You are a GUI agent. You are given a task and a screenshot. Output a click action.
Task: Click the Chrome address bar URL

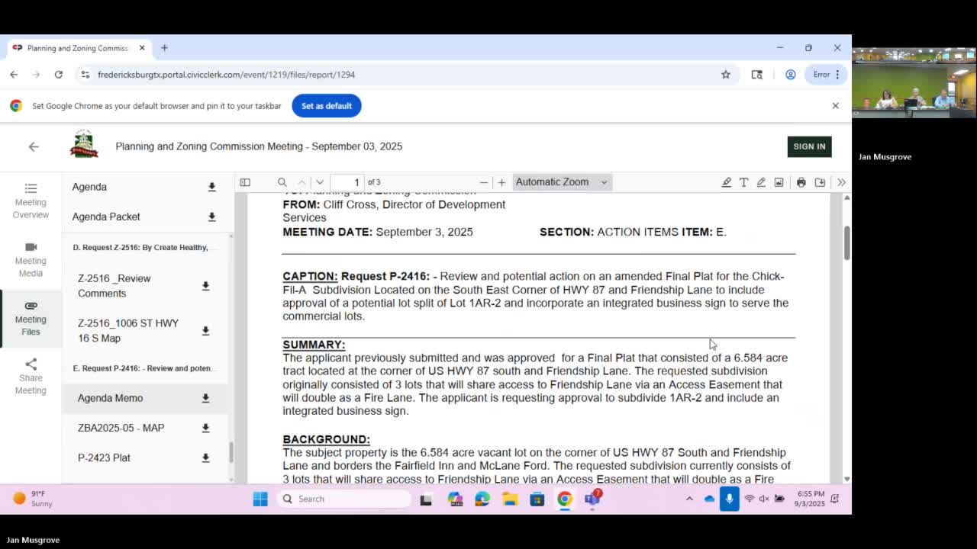(x=226, y=75)
